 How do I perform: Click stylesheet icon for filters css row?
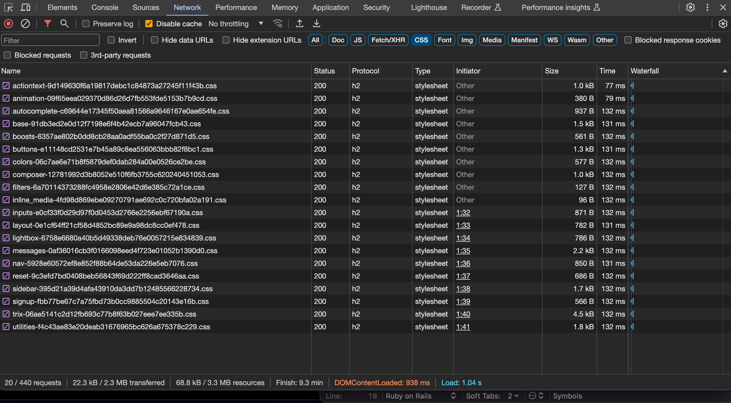[6, 187]
